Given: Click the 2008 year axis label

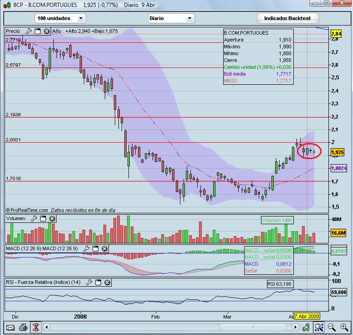Looking at the screenshot, I should 80,316.
